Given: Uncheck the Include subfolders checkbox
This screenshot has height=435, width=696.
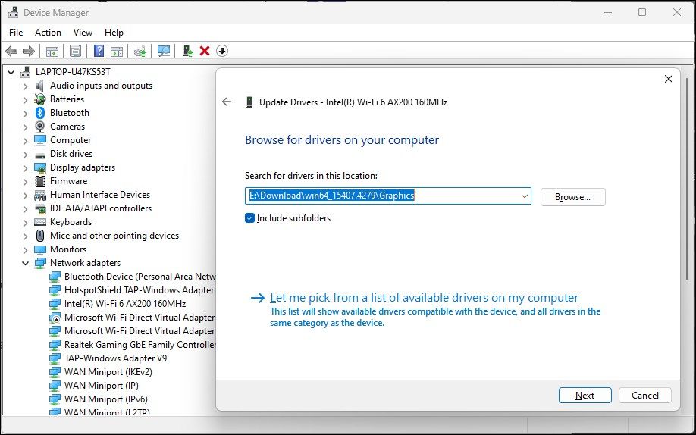Looking at the screenshot, I should point(250,218).
